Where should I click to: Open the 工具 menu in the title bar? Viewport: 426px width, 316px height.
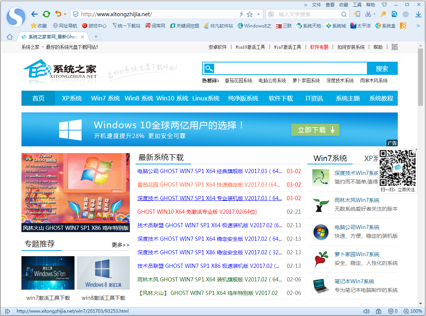357,5
